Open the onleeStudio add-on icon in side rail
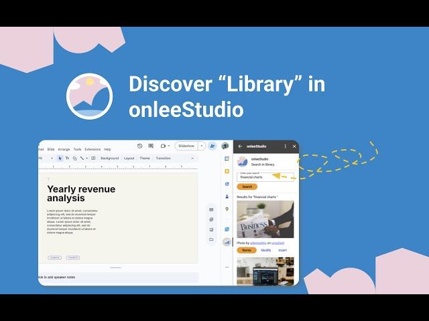 tap(227, 242)
